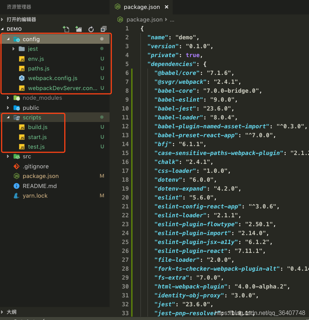This screenshot has width=309, height=320.
Task: Open build.js in scripts folder
Action: coord(38,127)
